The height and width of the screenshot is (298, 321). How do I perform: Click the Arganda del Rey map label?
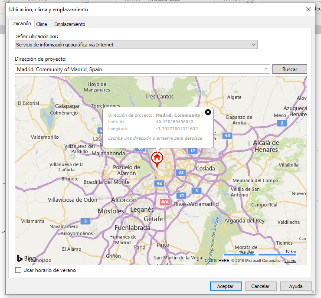point(244,221)
